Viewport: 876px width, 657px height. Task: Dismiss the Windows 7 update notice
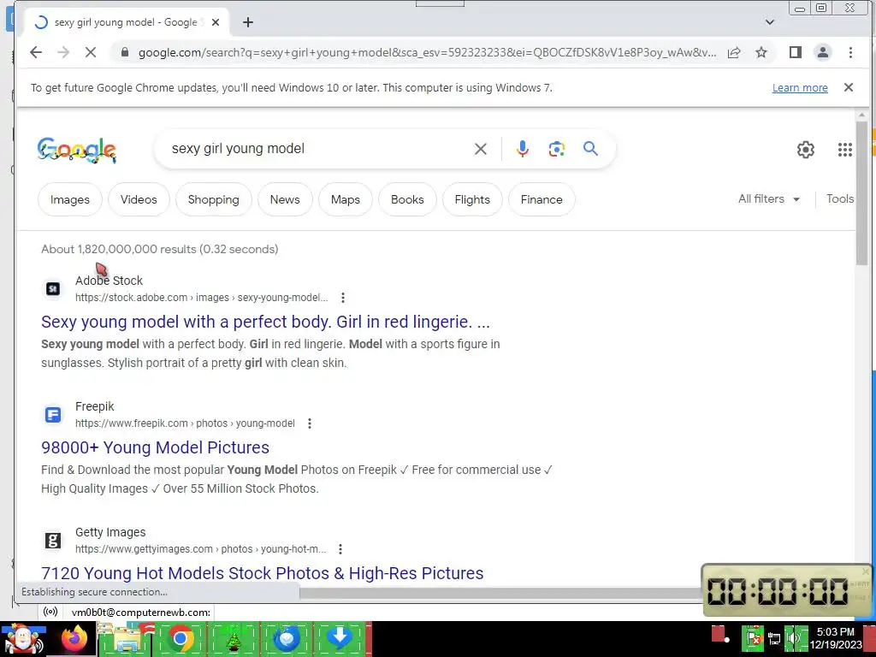[x=848, y=87]
